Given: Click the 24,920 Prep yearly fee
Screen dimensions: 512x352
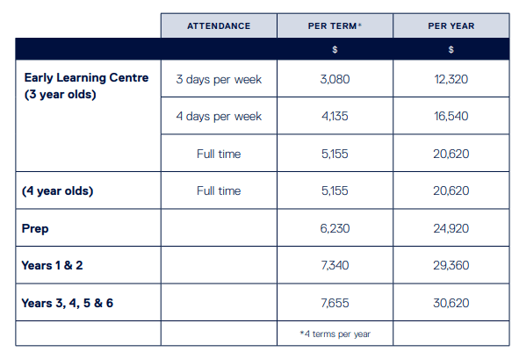Looking at the screenshot, I should pyautogui.click(x=451, y=228).
